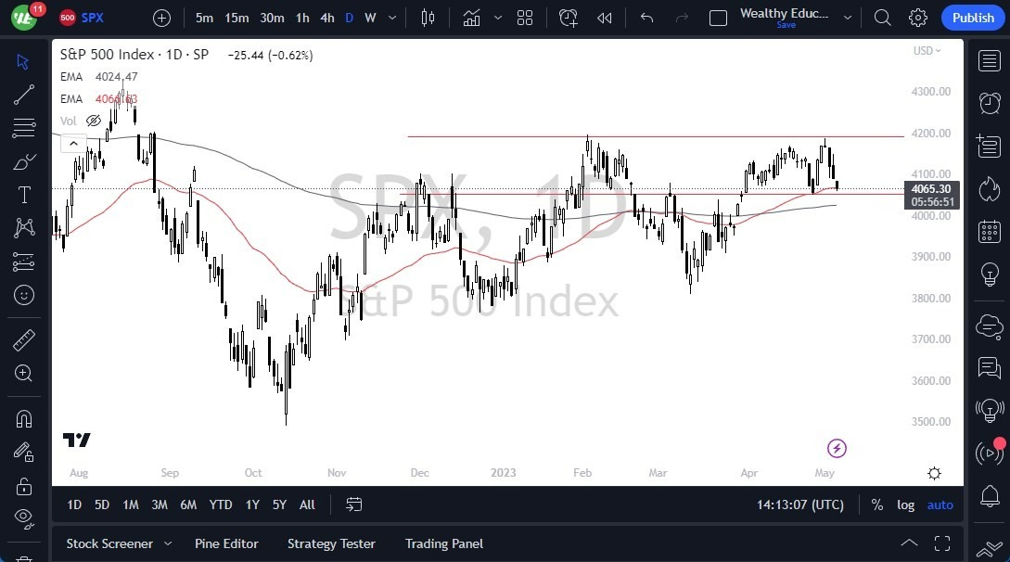Select the Measure ruler tool
Image resolution: width=1010 pixels, height=562 pixels.
tap(24, 339)
